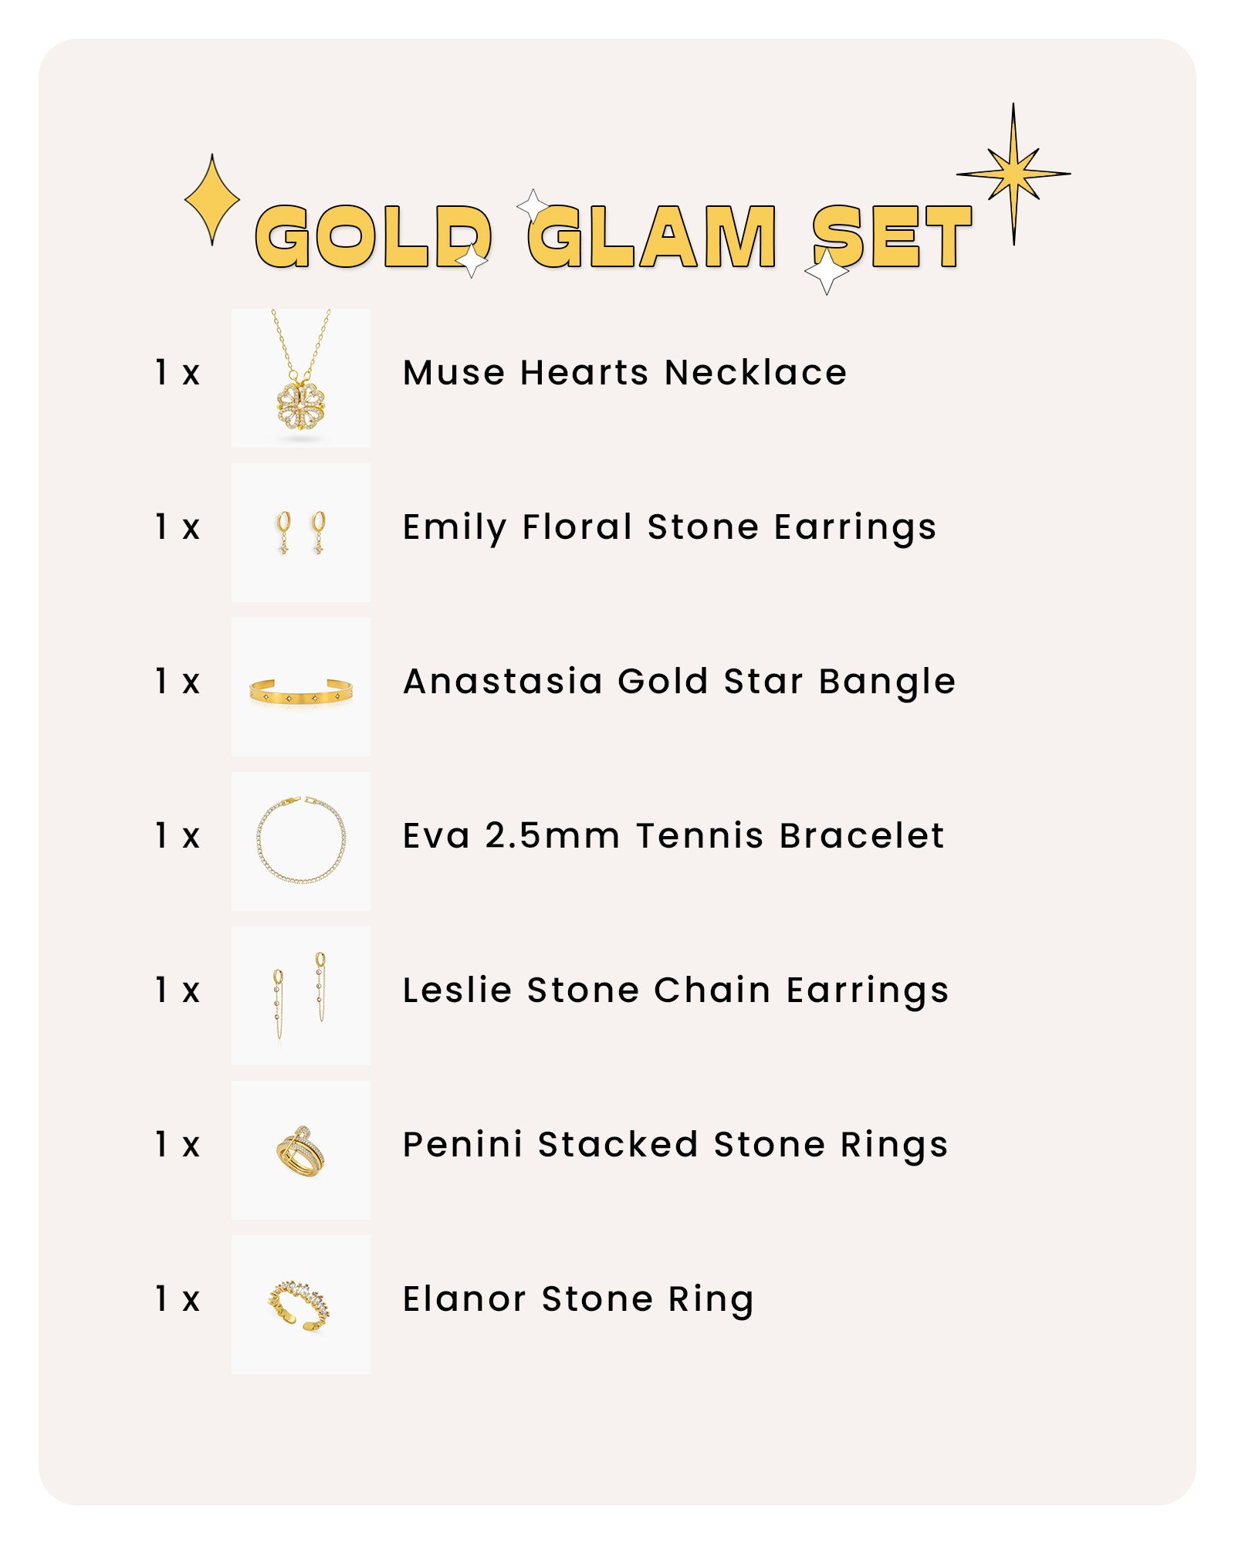This screenshot has width=1235, height=1544.
Task: Click the Leslie Stone Chain Earrings image
Action: 301,996
